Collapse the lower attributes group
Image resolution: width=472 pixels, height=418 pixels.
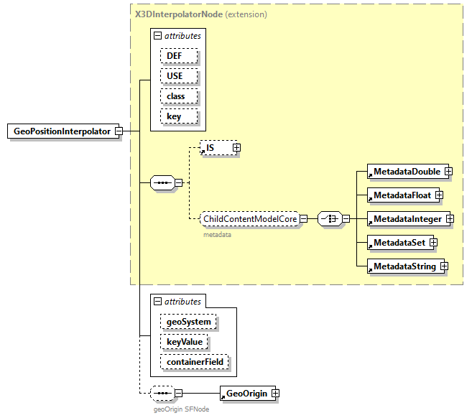[x=158, y=302]
